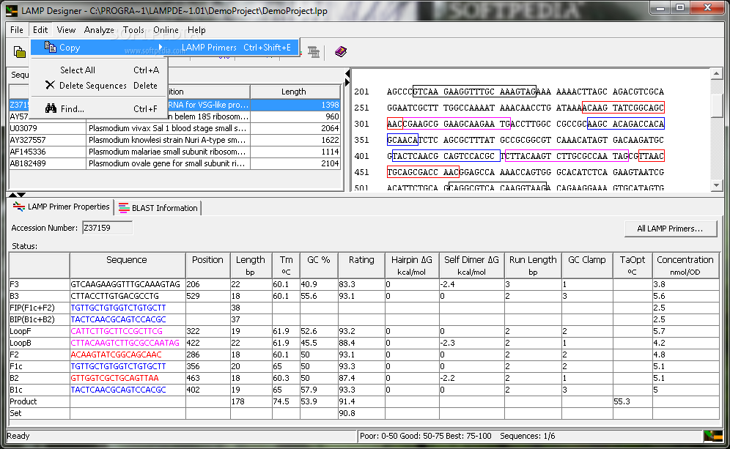Click the Product TaOpt value 55.3
The image size is (730, 449).
[x=622, y=401]
